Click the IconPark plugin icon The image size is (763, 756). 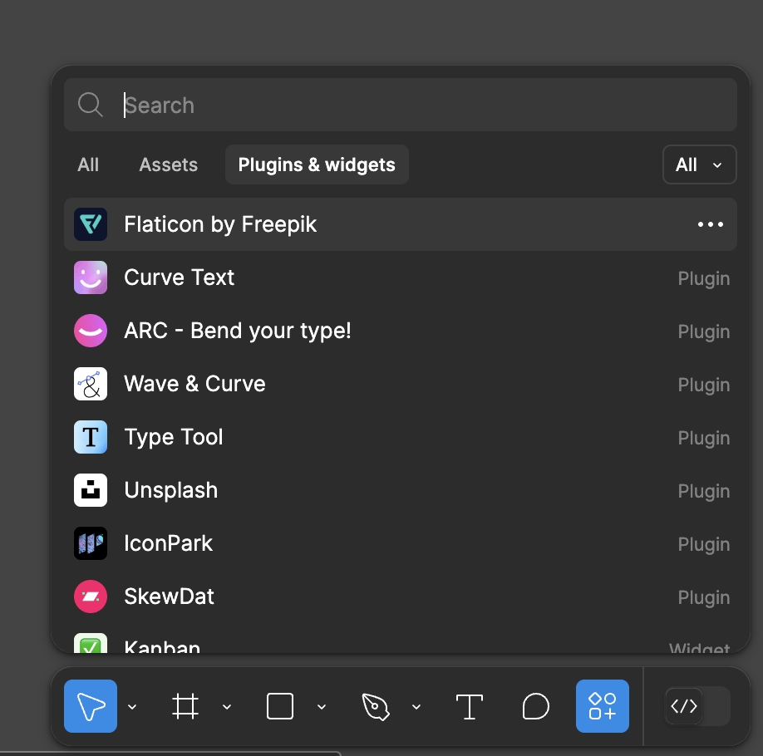tap(91, 543)
